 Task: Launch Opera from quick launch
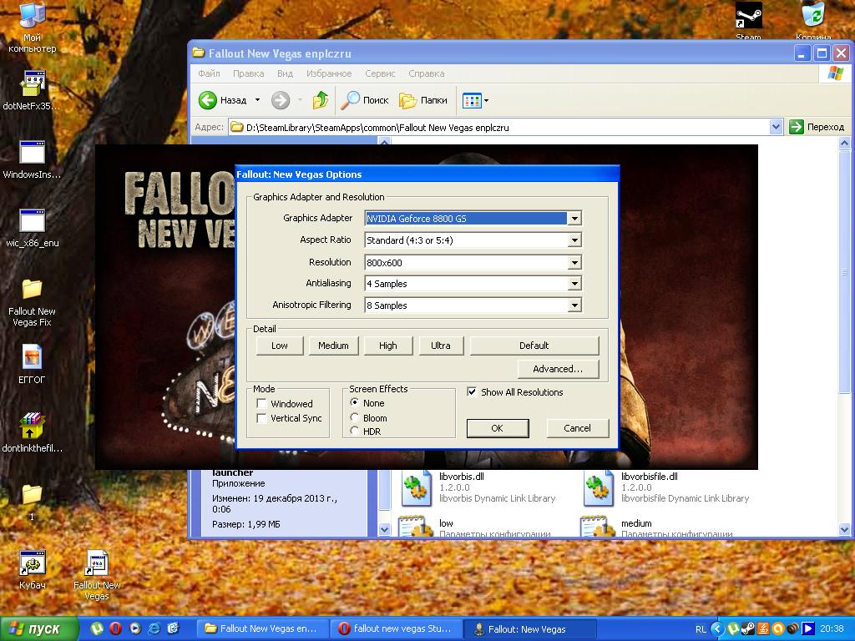click(x=115, y=628)
